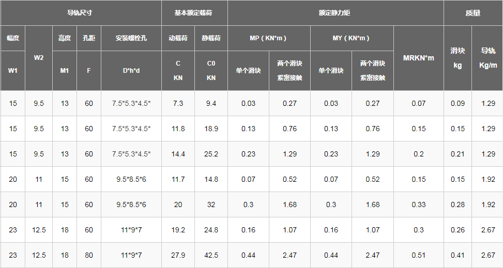
Task: Select the 额定静力矩 column group header
Action: coord(335,12)
